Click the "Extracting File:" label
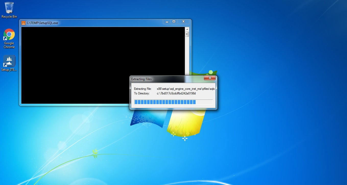 point(143,89)
